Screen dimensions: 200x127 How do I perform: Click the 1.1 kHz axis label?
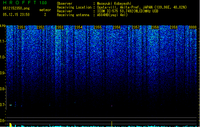point(3,41)
